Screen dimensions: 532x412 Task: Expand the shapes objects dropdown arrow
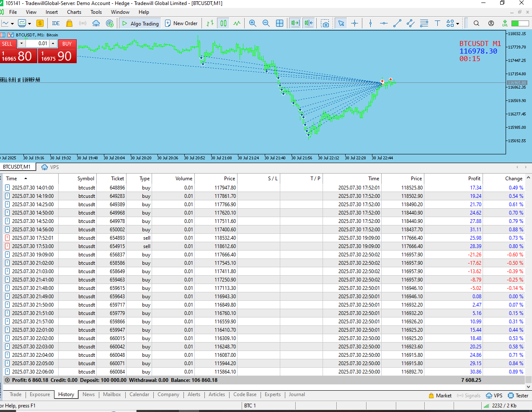tap(457, 24)
